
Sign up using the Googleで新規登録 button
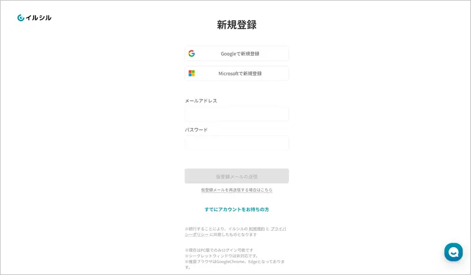tap(237, 54)
